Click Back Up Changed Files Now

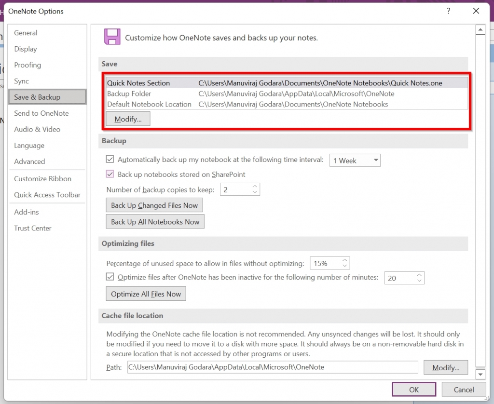[154, 205]
